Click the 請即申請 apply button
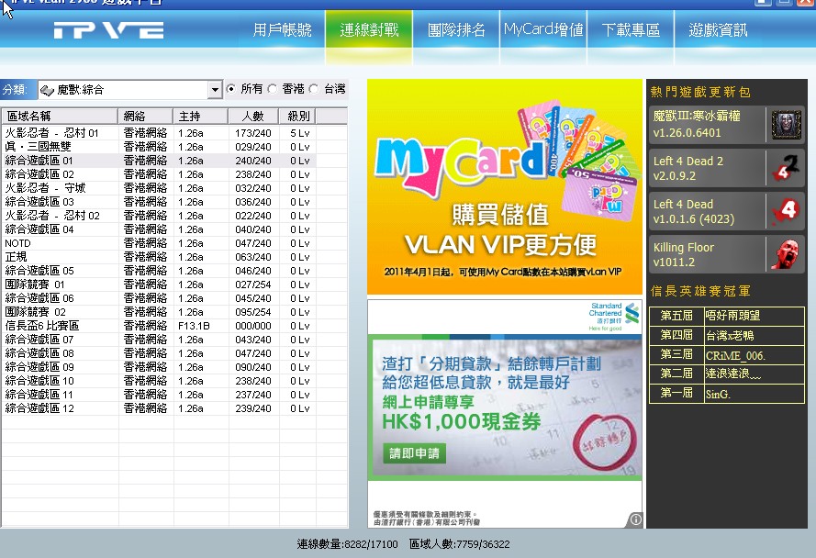The image size is (816, 558). tap(415, 453)
